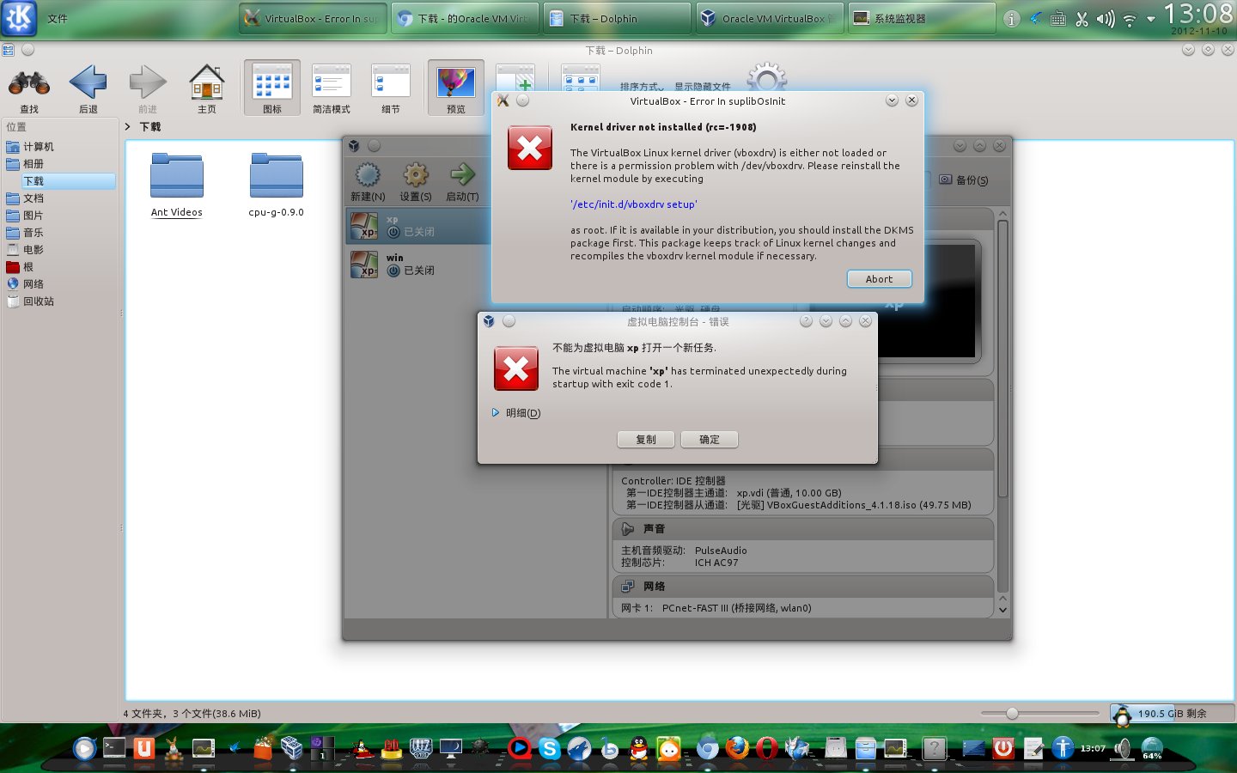
Task: Select the cpu-g-0.9.0 folder
Action: (x=276, y=186)
